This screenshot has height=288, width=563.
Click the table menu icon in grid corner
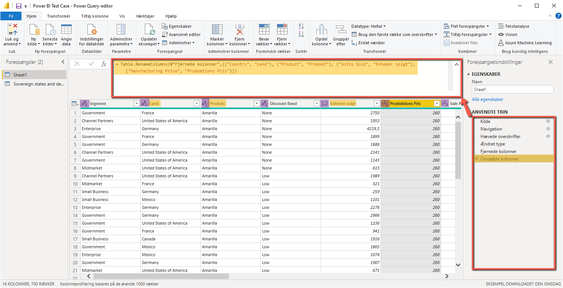(75, 103)
